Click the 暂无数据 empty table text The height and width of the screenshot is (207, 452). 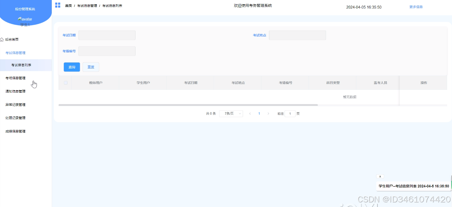point(349,97)
